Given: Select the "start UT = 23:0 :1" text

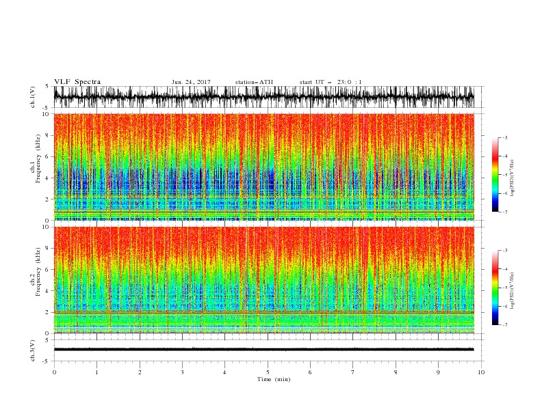Looking at the screenshot, I should (x=331, y=82).
